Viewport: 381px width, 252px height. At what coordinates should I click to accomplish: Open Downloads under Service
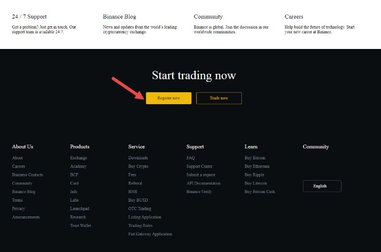pos(138,158)
